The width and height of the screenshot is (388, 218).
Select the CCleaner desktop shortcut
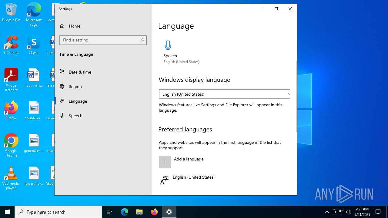11,45
